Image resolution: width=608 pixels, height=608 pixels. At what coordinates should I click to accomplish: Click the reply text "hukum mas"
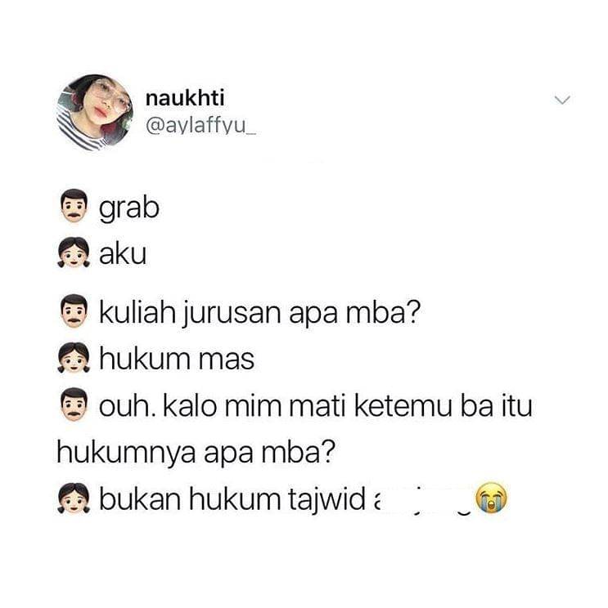(x=177, y=359)
